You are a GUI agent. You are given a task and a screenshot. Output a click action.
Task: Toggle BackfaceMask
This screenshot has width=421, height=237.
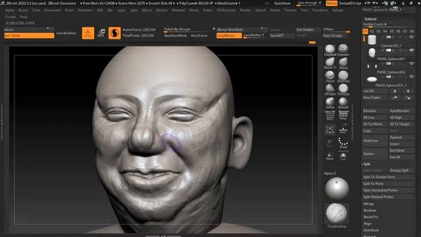(176, 36)
